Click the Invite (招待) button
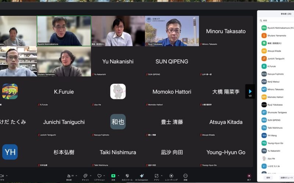Viewport: 294px width, 183px height. click(x=268, y=178)
